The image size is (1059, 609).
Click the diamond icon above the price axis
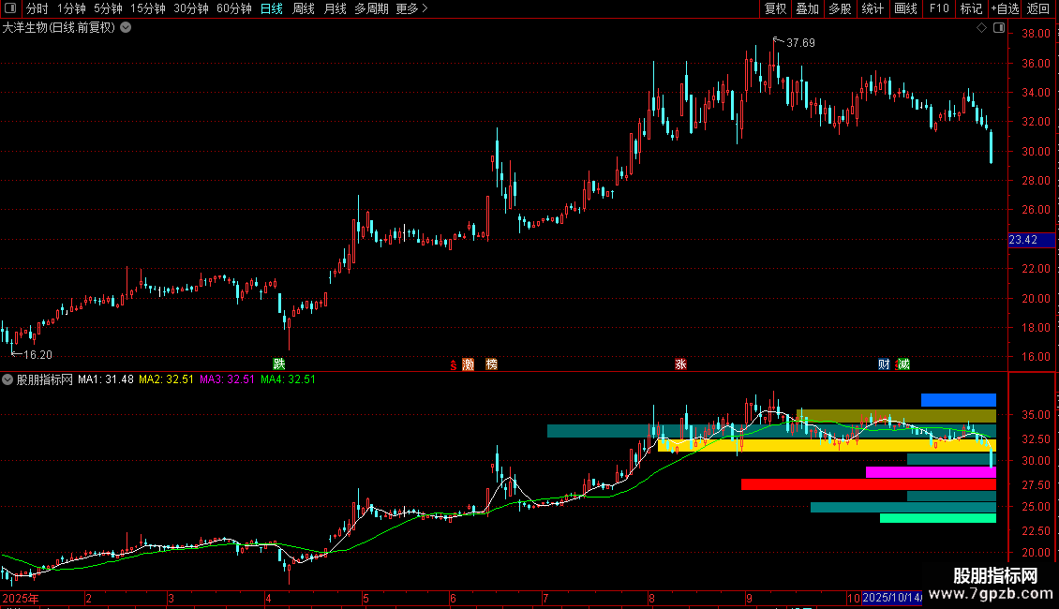981,28
